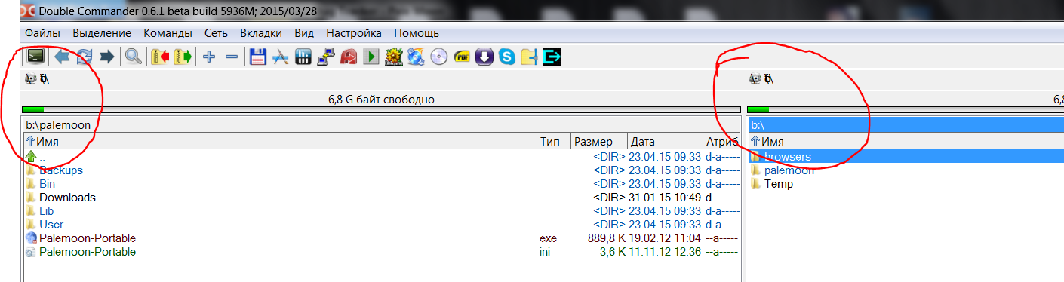The image size is (1064, 282).
Task: Select browsers folder in right panel
Action: 906,157
